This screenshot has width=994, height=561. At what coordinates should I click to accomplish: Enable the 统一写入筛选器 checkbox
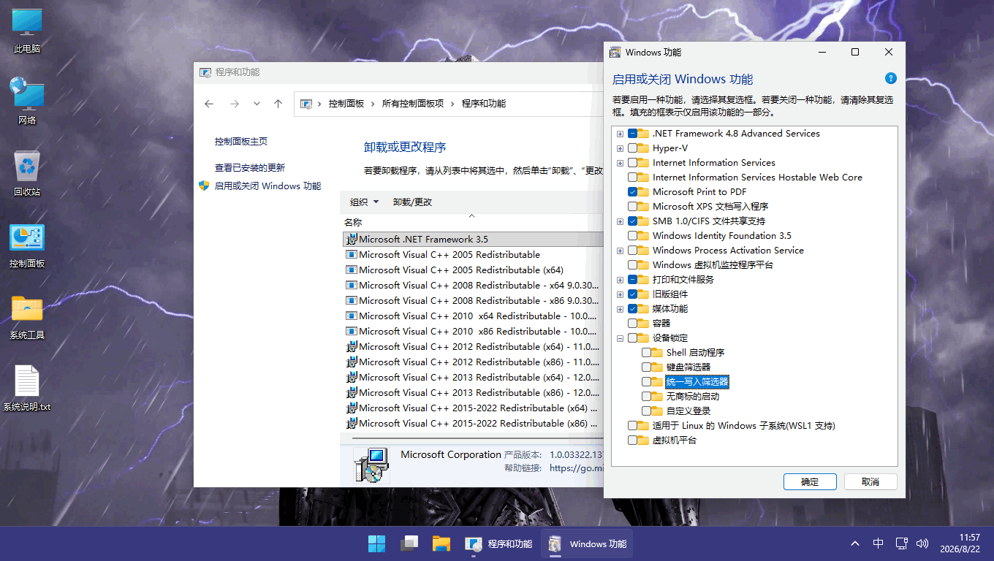[x=646, y=382]
